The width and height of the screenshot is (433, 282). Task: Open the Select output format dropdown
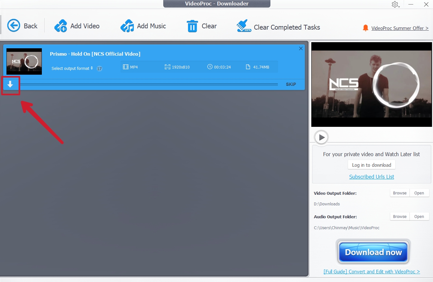coord(72,68)
